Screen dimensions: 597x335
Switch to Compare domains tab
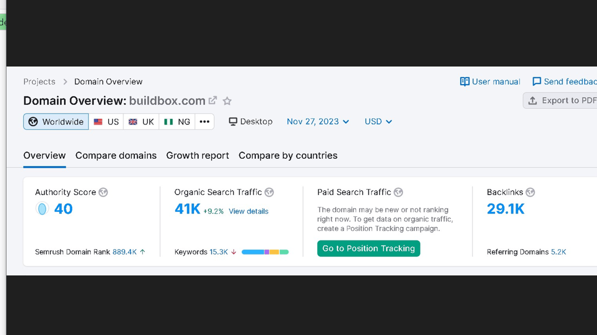116,156
